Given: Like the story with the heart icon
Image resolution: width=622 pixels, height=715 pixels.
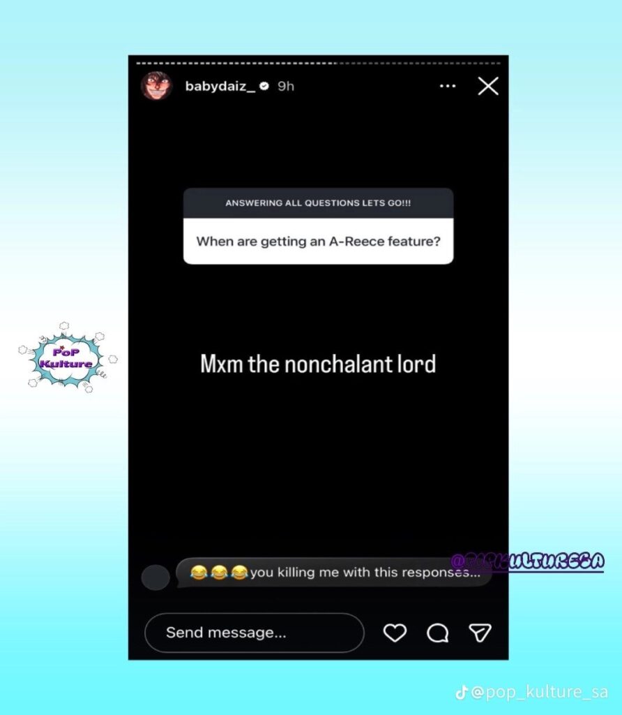Looking at the screenshot, I should click(394, 633).
